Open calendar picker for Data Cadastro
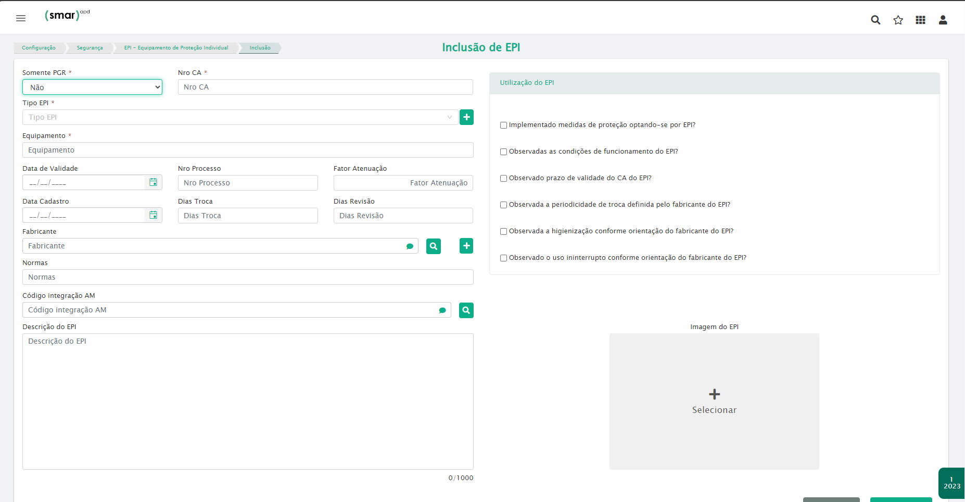 (x=153, y=215)
